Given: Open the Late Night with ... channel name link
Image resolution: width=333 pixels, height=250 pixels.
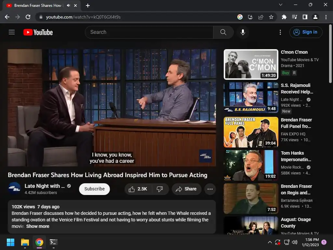Looking at the screenshot, I should pyautogui.click(x=45, y=186).
